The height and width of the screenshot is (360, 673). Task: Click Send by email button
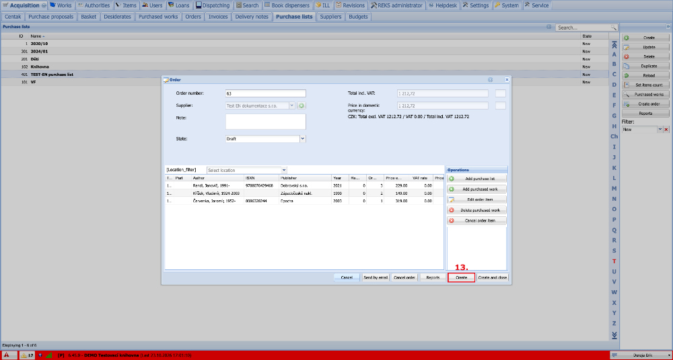point(376,277)
